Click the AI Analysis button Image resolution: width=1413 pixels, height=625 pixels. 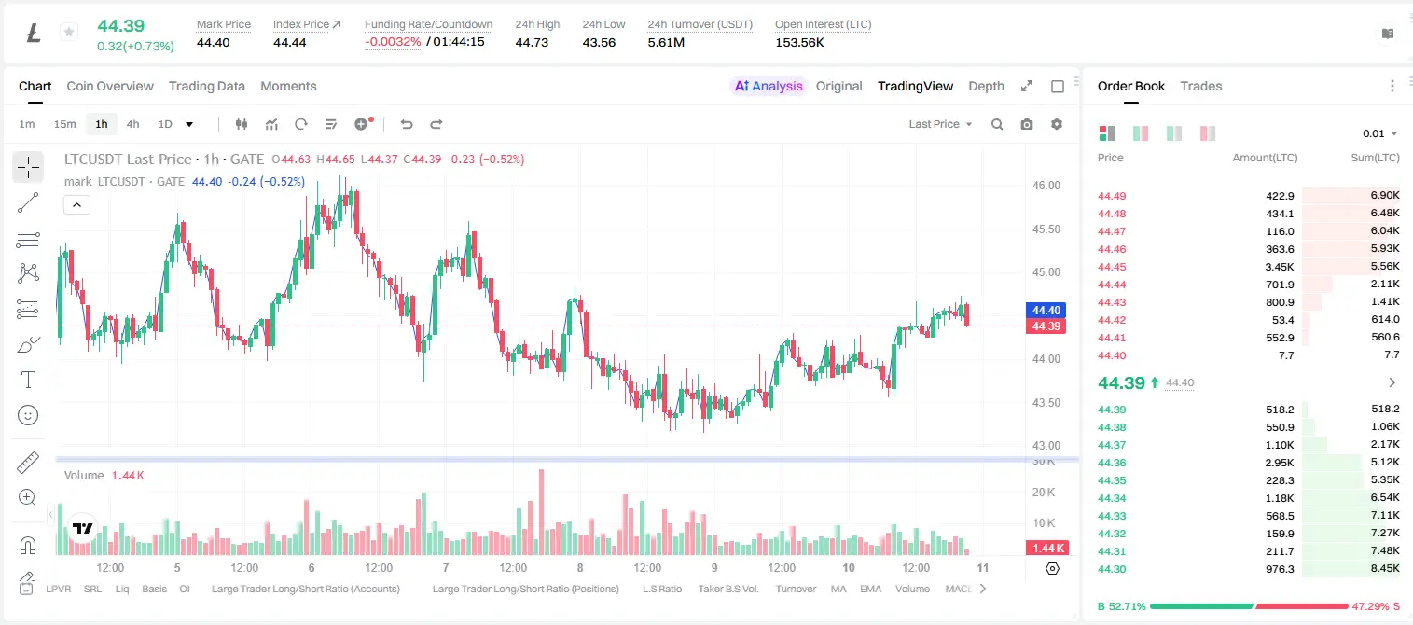(x=769, y=86)
